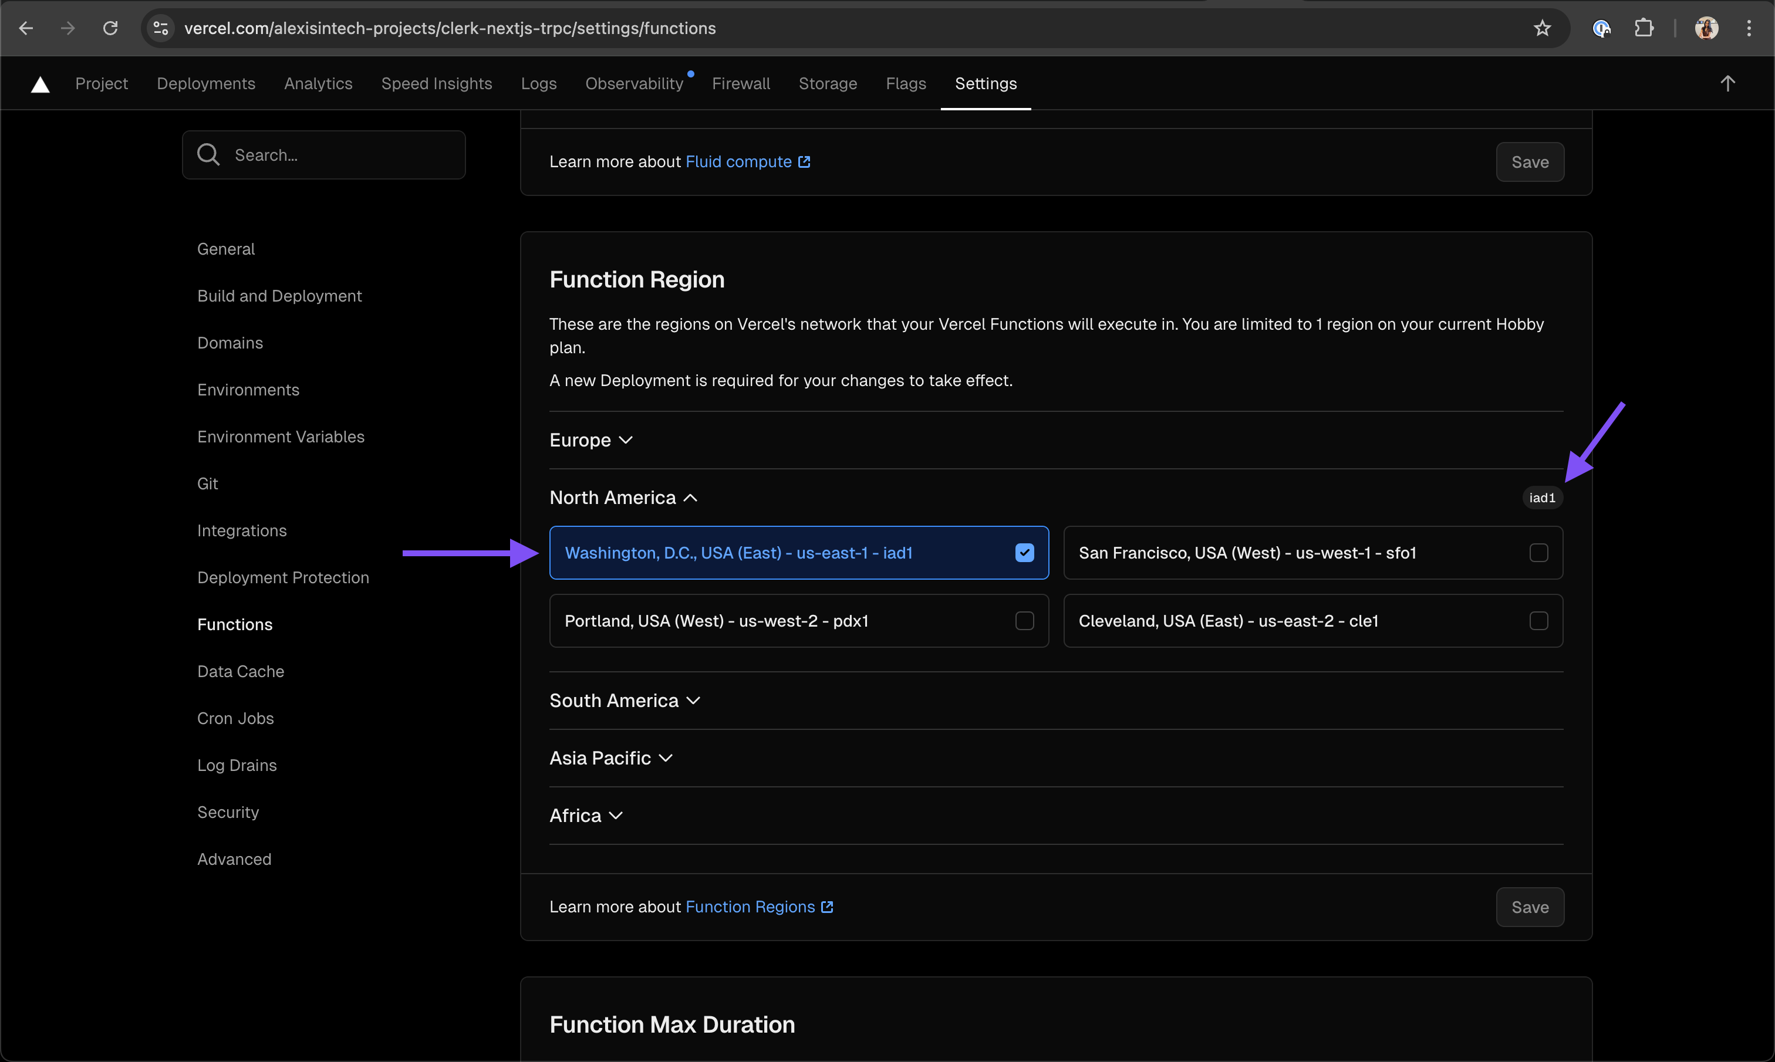This screenshot has width=1775, height=1062.
Task: Click the settings Search field
Action: [323, 154]
